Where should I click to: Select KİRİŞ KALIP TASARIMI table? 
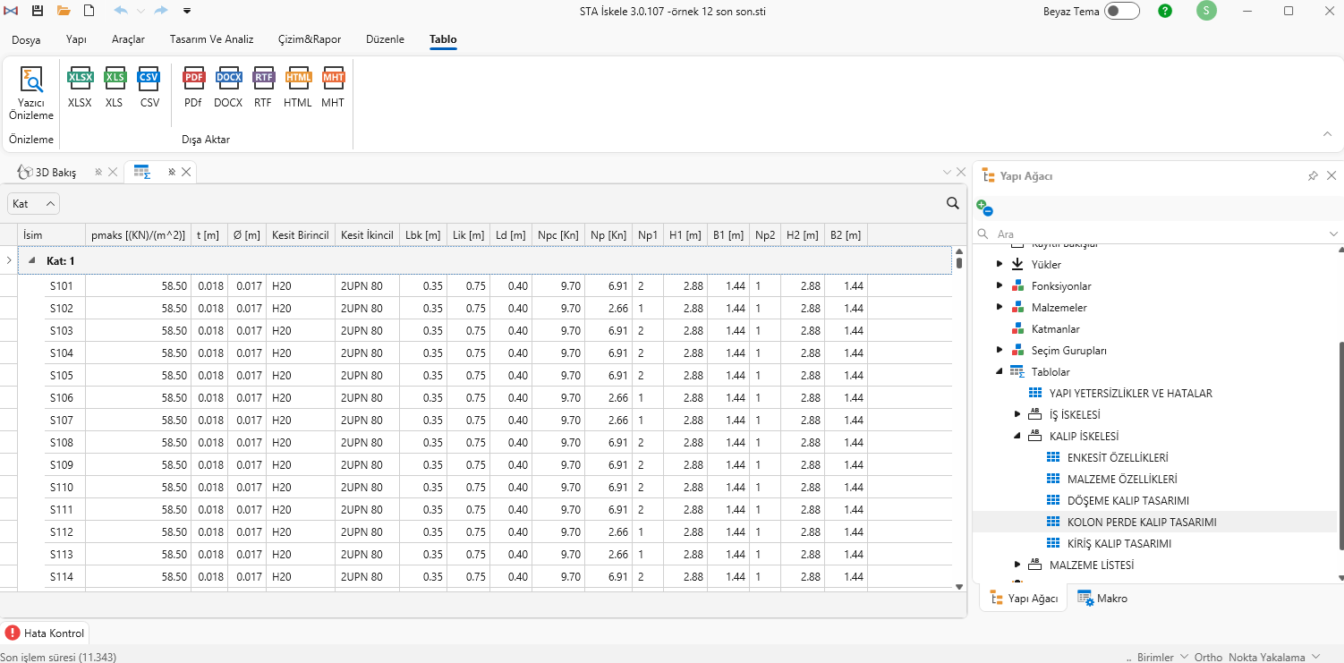1119,543
